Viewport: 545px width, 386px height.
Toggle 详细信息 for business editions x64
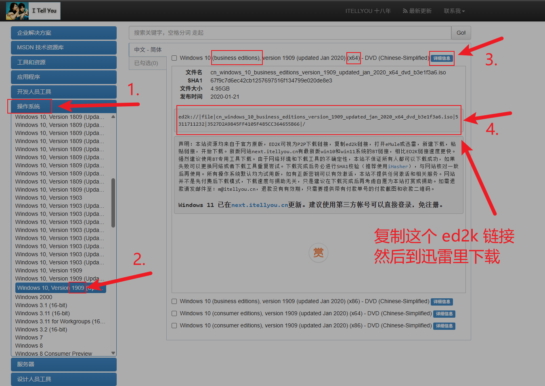point(442,59)
